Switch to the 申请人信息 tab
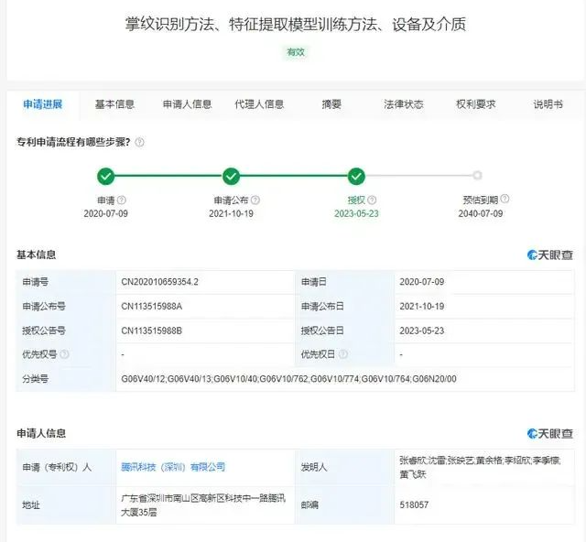The height and width of the screenshot is (542, 586). (x=187, y=104)
